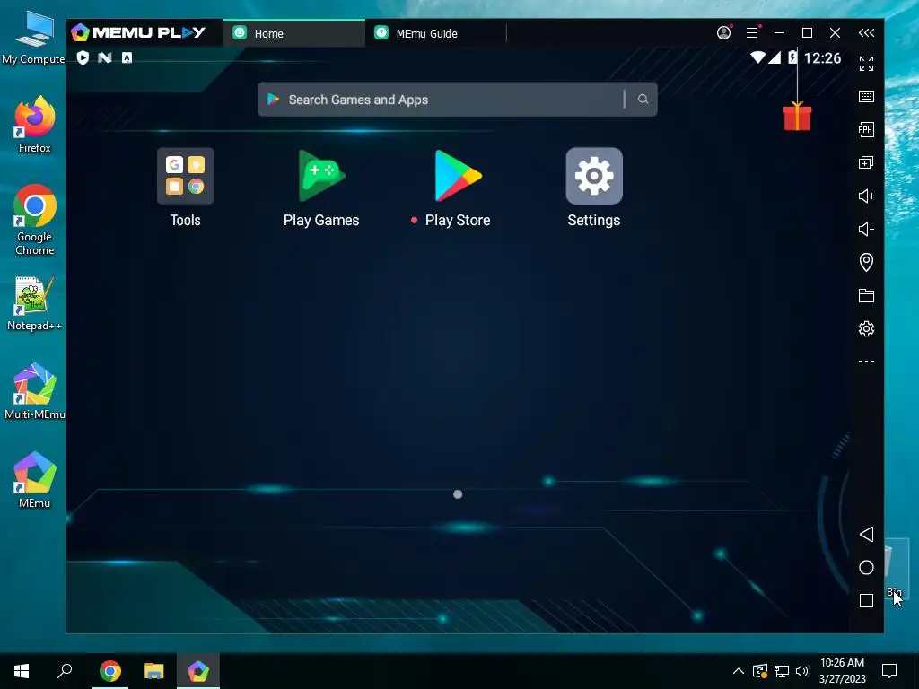The height and width of the screenshot is (689, 919).
Task: Tap the Android back triangle button
Action: point(866,535)
